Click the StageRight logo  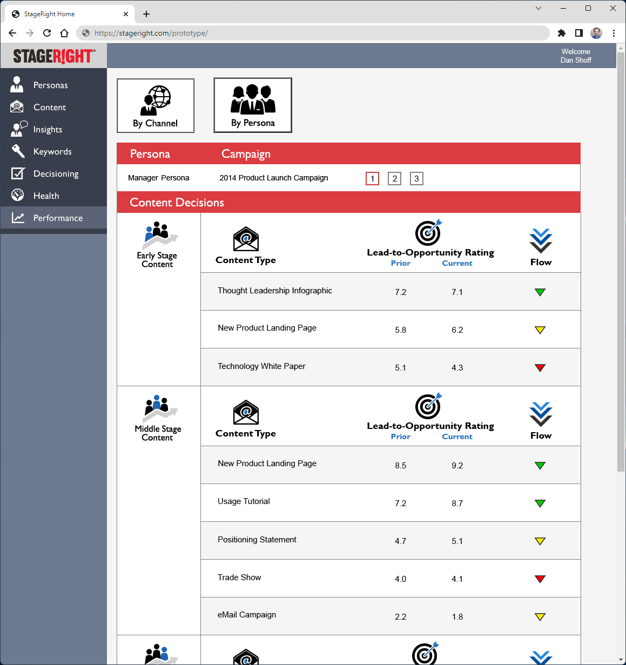tap(54, 56)
